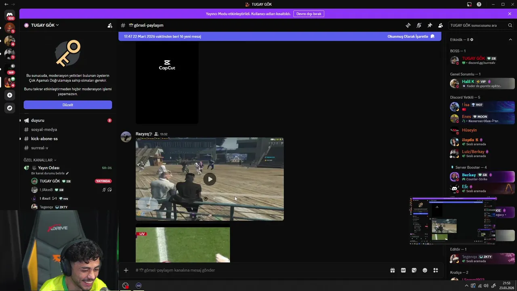The width and height of the screenshot is (517, 291).
Task: Open 'legenqx member under Editör
Action: pyautogui.click(x=482, y=259)
